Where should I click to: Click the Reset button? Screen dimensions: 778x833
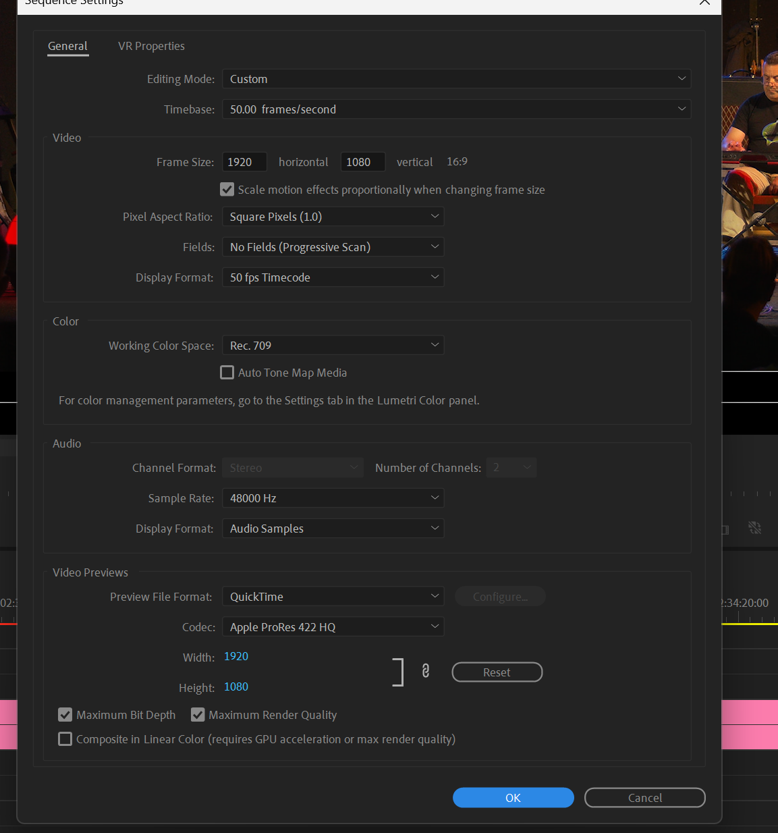pyautogui.click(x=497, y=672)
